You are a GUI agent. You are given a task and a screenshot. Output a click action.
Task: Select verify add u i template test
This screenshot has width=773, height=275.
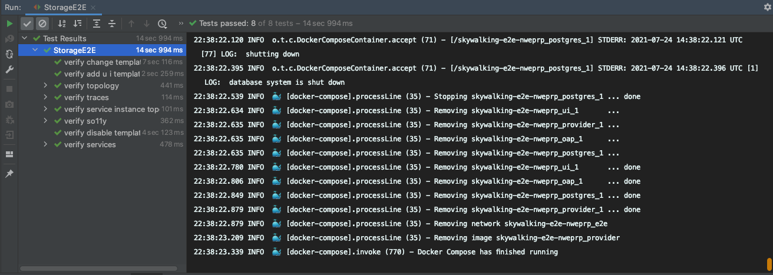coord(102,74)
